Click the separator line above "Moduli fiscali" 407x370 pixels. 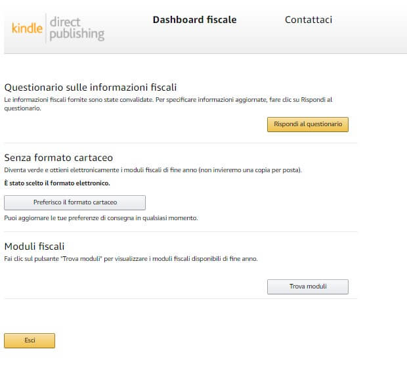point(181,231)
